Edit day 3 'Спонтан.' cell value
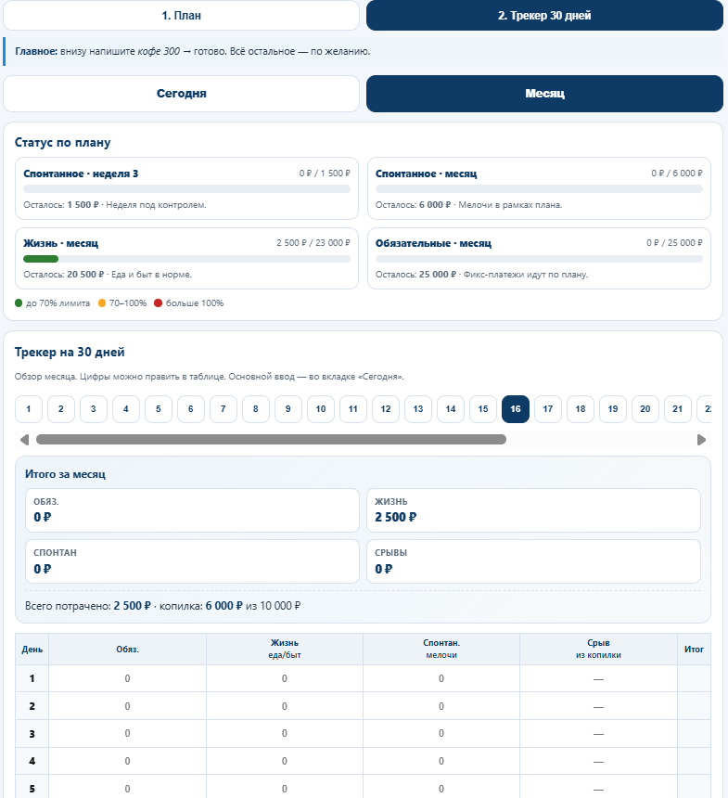This screenshot has width=728, height=798. point(441,733)
